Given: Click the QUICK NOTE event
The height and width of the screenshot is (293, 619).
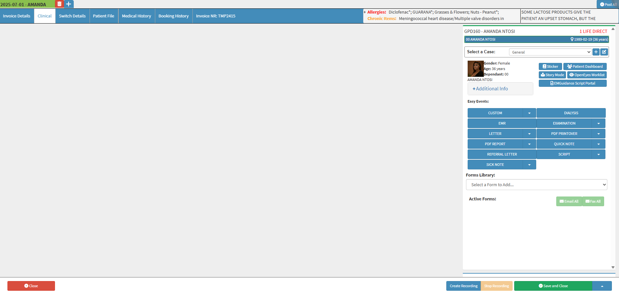Looking at the screenshot, I should [x=564, y=144].
